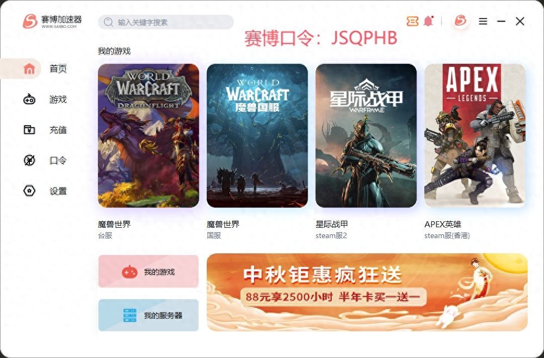This screenshot has width=544, height=358.
Task: Choose the 星际战甲 Warframe cover
Action: [x=366, y=136]
